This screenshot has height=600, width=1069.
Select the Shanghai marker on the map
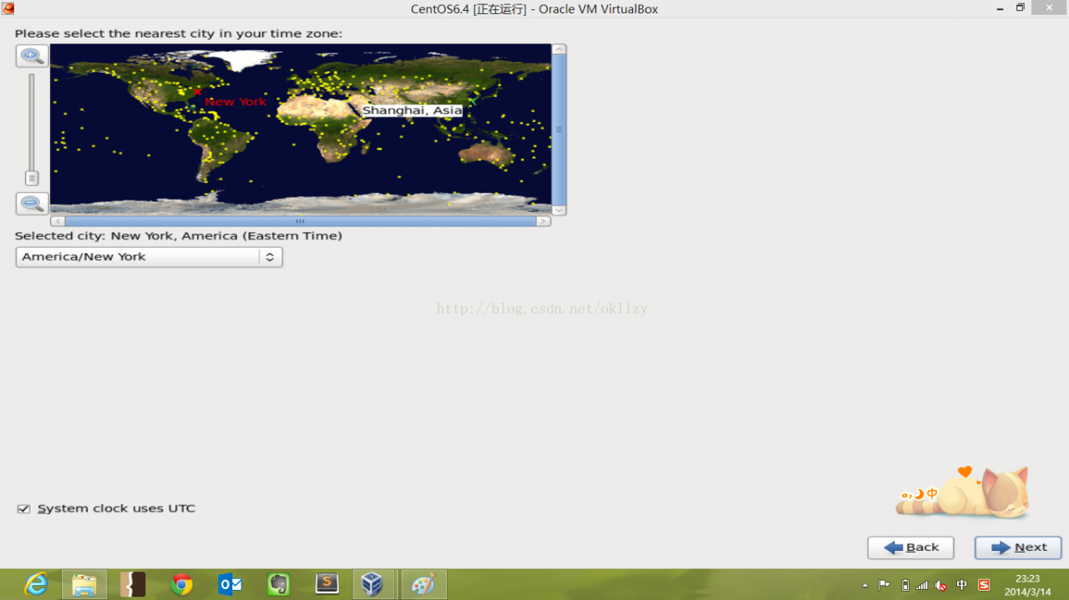[x=473, y=101]
